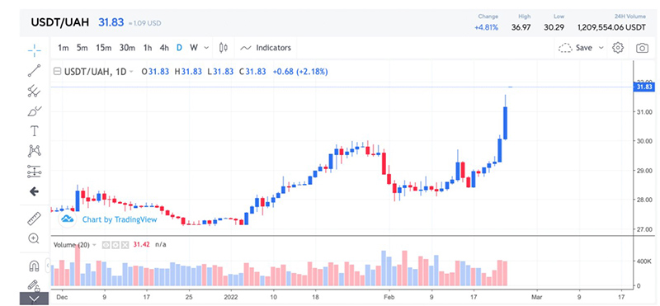Click the 1,209,554.06 USDT volume value
Viewport: 660px width, 306px height.
(x=611, y=27)
